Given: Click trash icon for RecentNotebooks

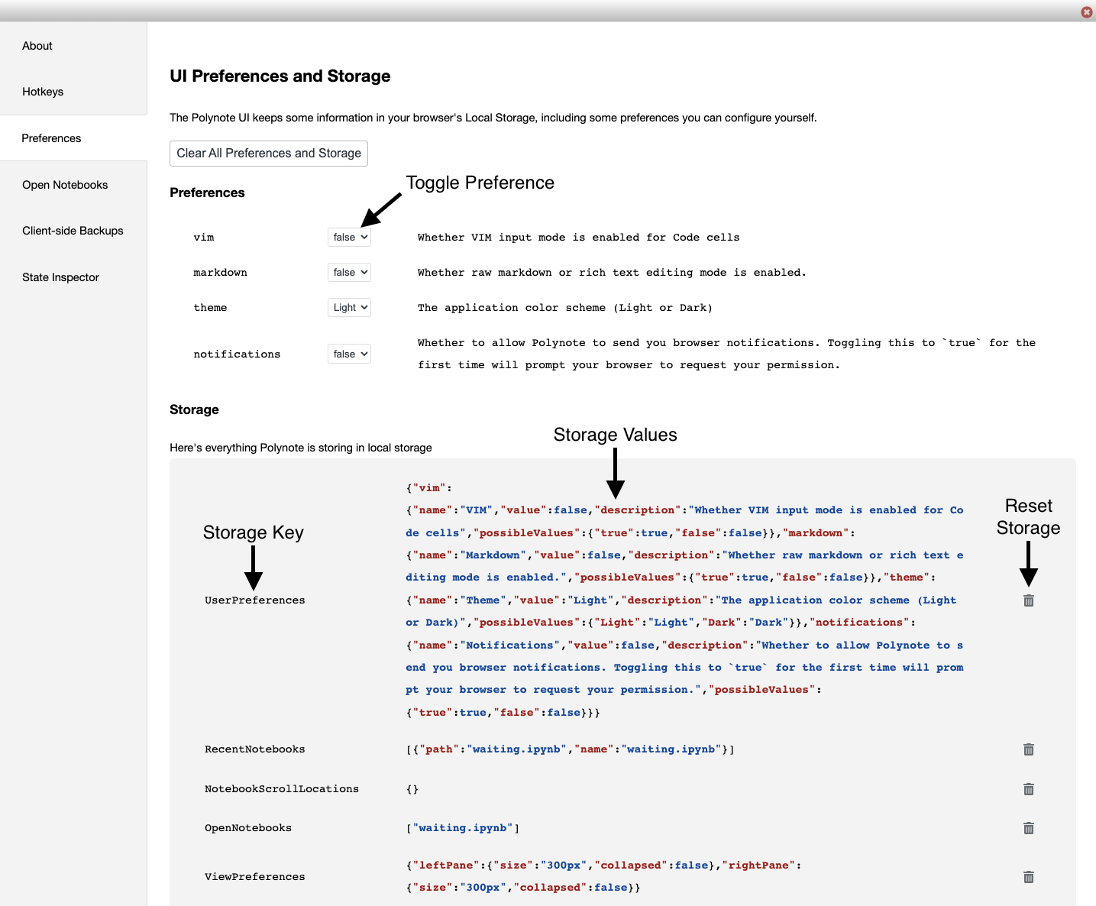Looking at the screenshot, I should pyautogui.click(x=1028, y=749).
